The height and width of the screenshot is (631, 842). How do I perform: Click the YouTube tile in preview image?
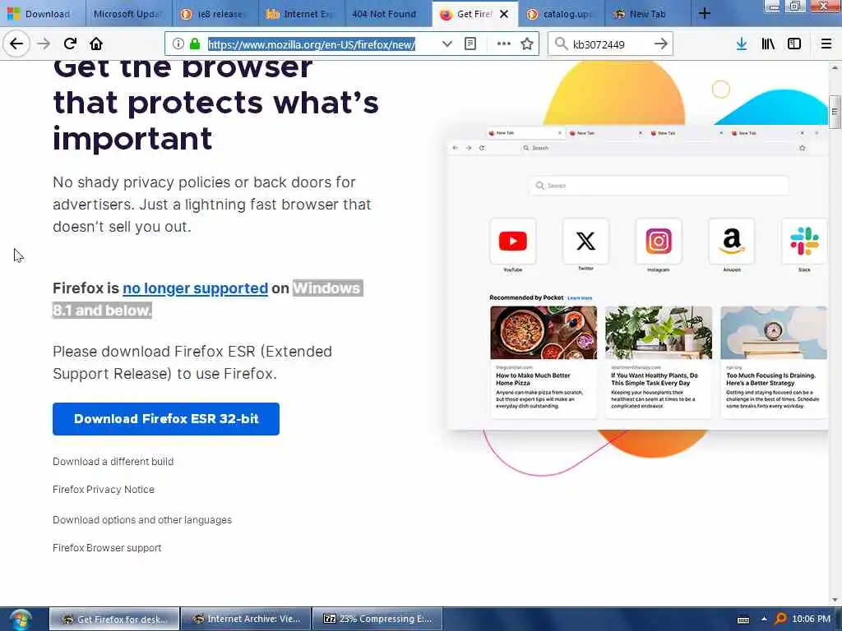pyautogui.click(x=513, y=241)
